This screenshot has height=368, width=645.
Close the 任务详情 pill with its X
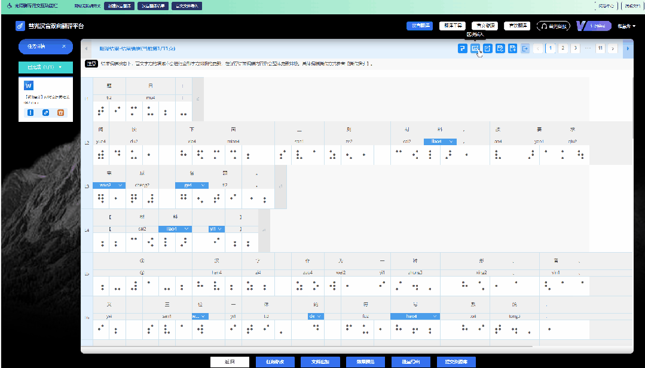coord(64,47)
